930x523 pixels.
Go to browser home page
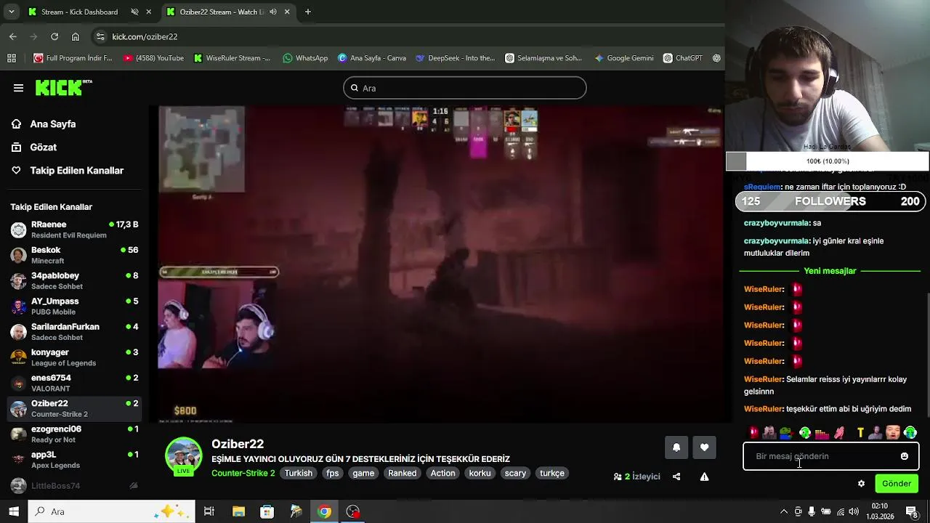click(x=76, y=36)
